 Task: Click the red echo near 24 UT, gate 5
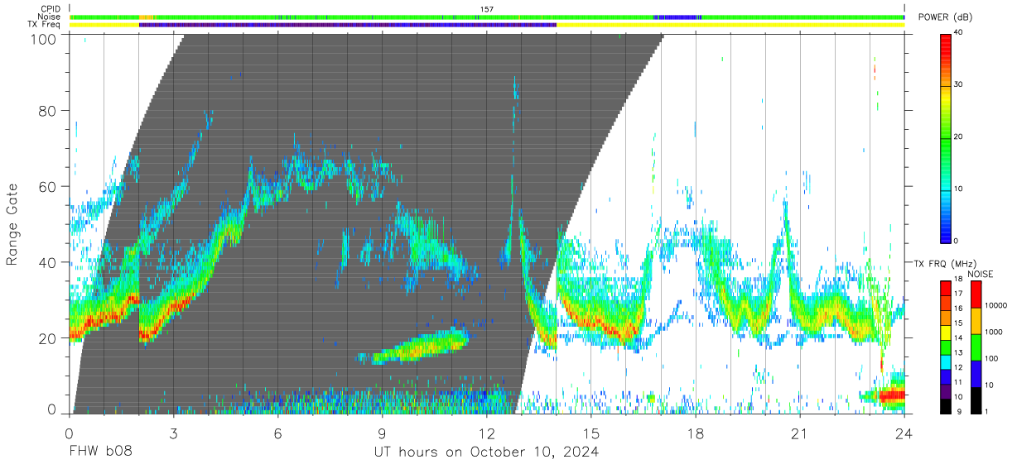click(x=893, y=396)
